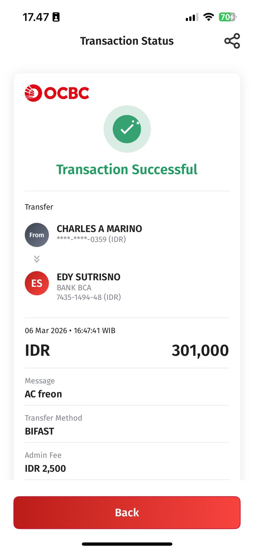Tap the battery indicator in status bar
This screenshot has width=254, height=551.
(227, 17)
